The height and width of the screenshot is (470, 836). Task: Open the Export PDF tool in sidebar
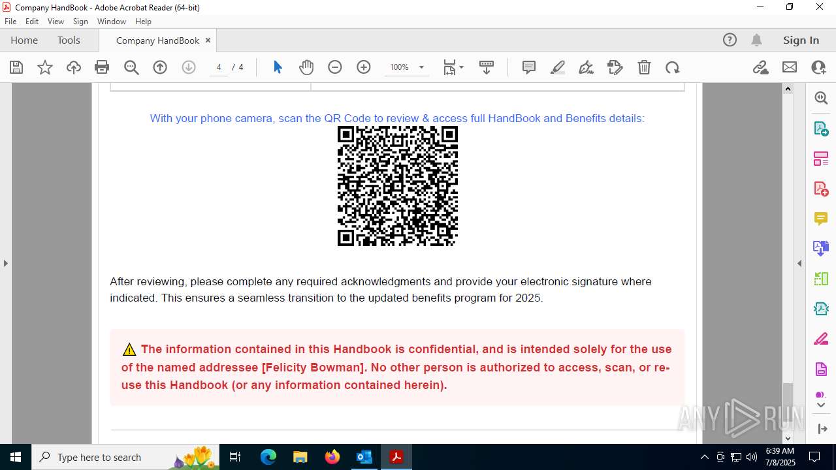point(821,128)
